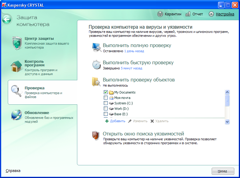Start Выполнить проверку объектов
This screenshot has height=178, width=240.
[x=139, y=80]
